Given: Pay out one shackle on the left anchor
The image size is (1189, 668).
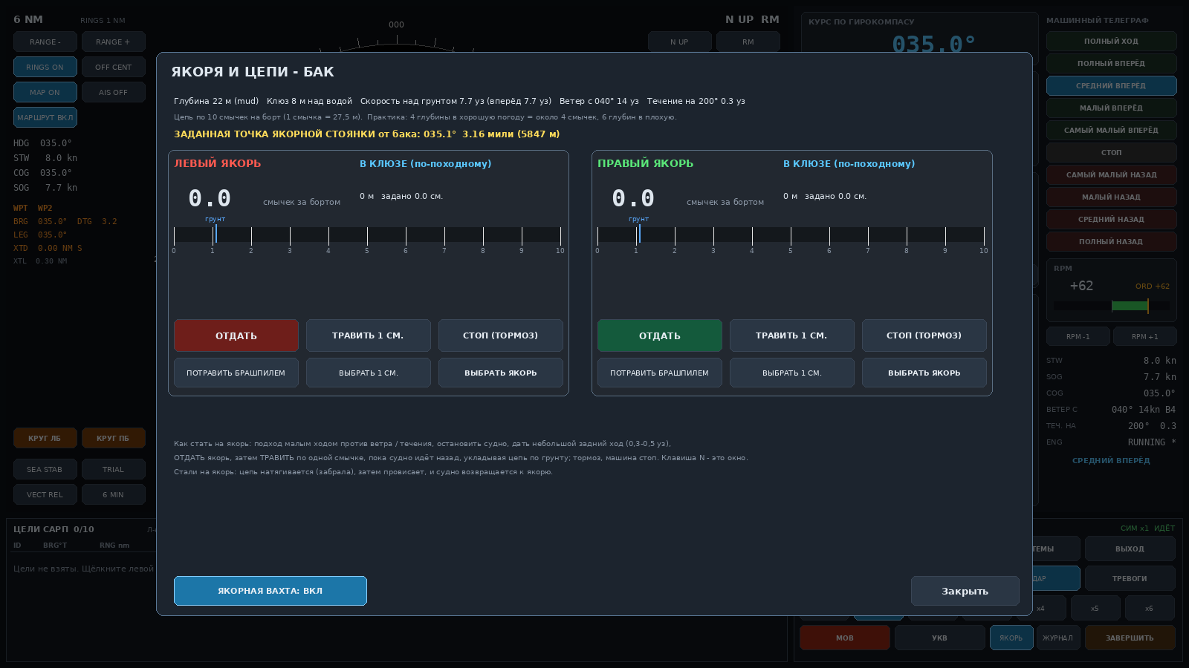Looking at the screenshot, I should [x=369, y=335].
